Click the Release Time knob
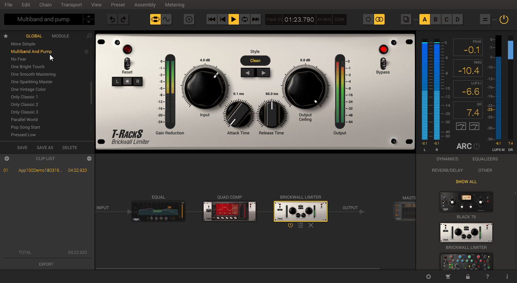The height and width of the screenshot is (283, 517). click(272, 114)
